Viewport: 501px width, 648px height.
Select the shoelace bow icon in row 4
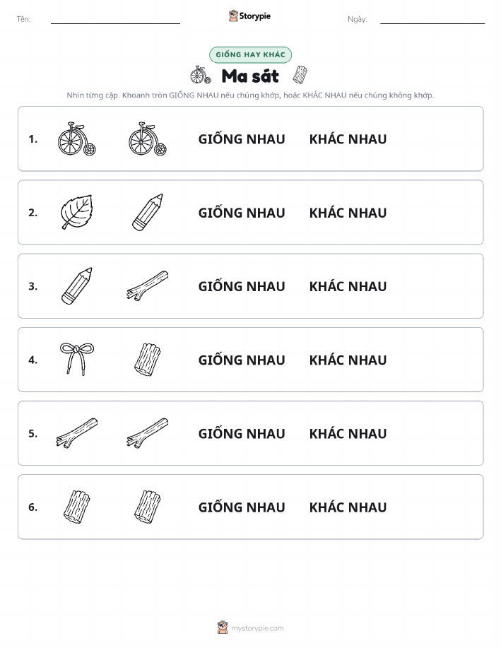coord(77,359)
